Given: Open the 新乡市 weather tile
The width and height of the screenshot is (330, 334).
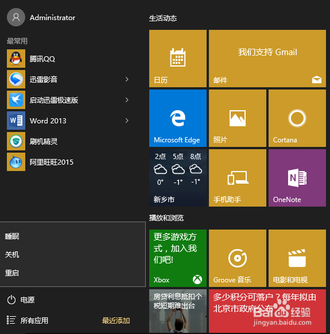Looking at the screenshot, I should click(x=178, y=178).
